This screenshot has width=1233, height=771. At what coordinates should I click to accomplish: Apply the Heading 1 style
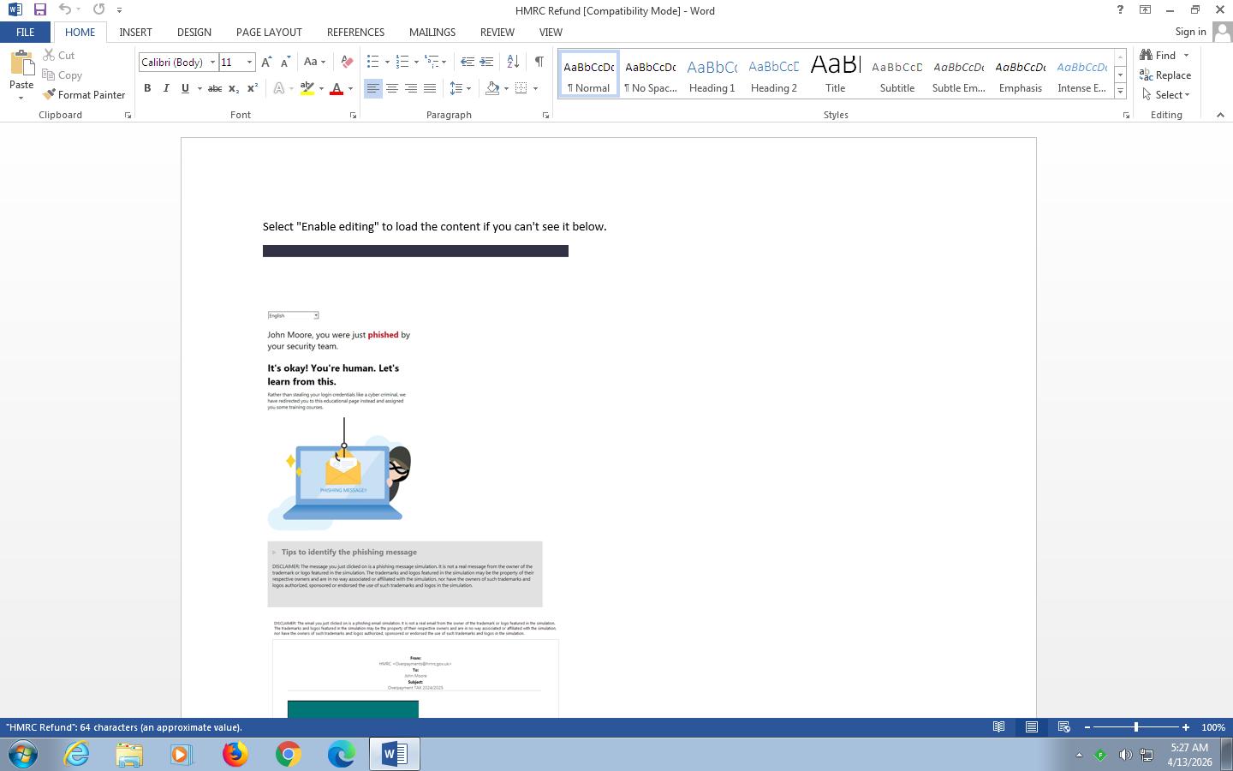point(712,75)
